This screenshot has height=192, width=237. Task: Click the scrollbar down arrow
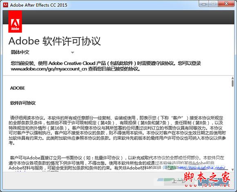(x=233, y=170)
